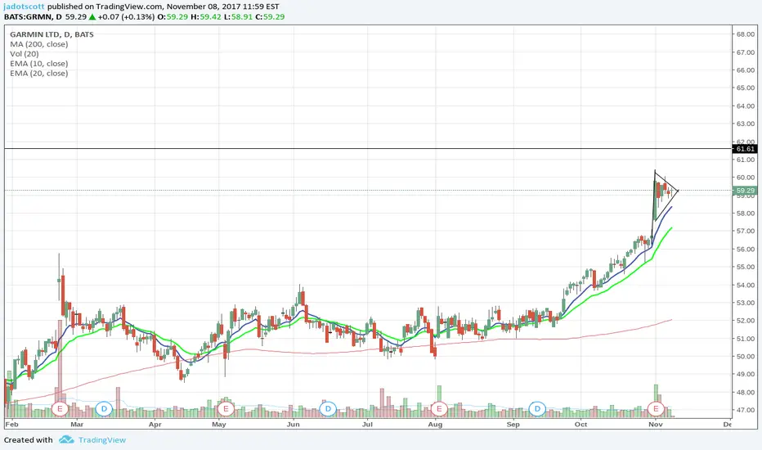Click the August earnings E marker
The height and width of the screenshot is (450, 762).
click(x=439, y=407)
